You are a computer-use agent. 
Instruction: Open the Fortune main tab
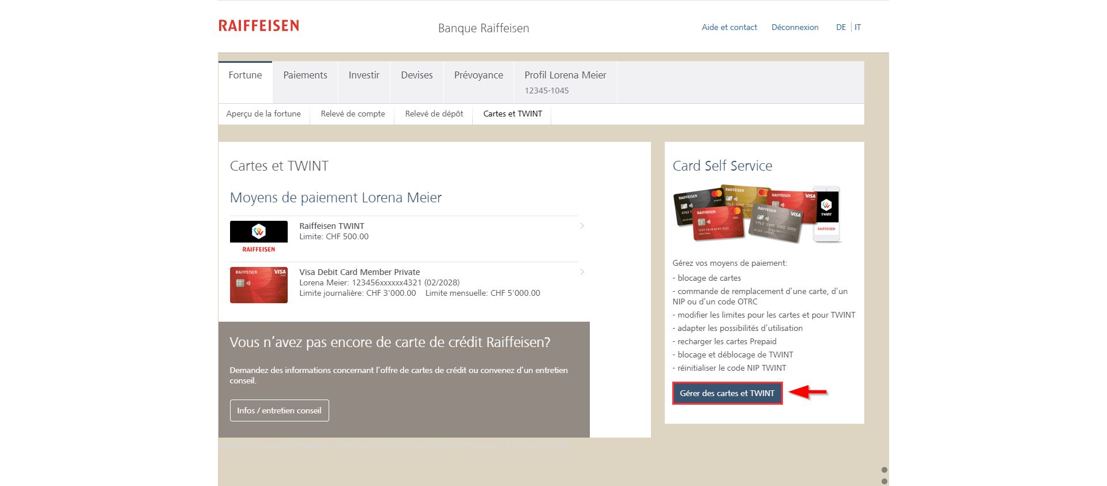[x=245, y=76]
